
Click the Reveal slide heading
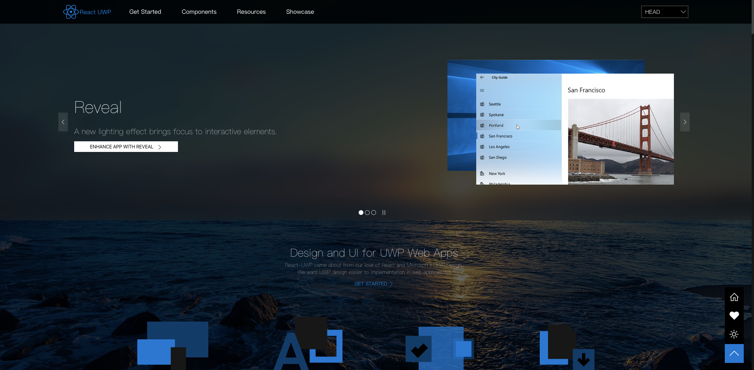point(98,107)
